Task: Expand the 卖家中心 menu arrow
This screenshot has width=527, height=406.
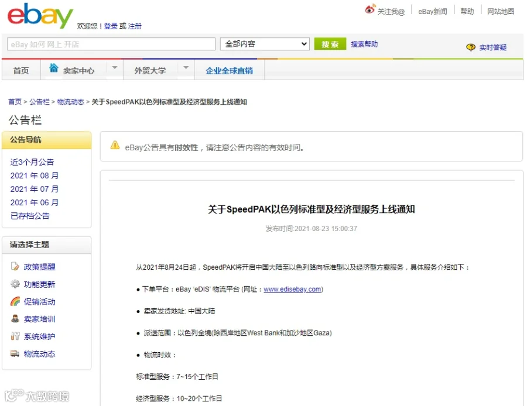Action: 115,68
